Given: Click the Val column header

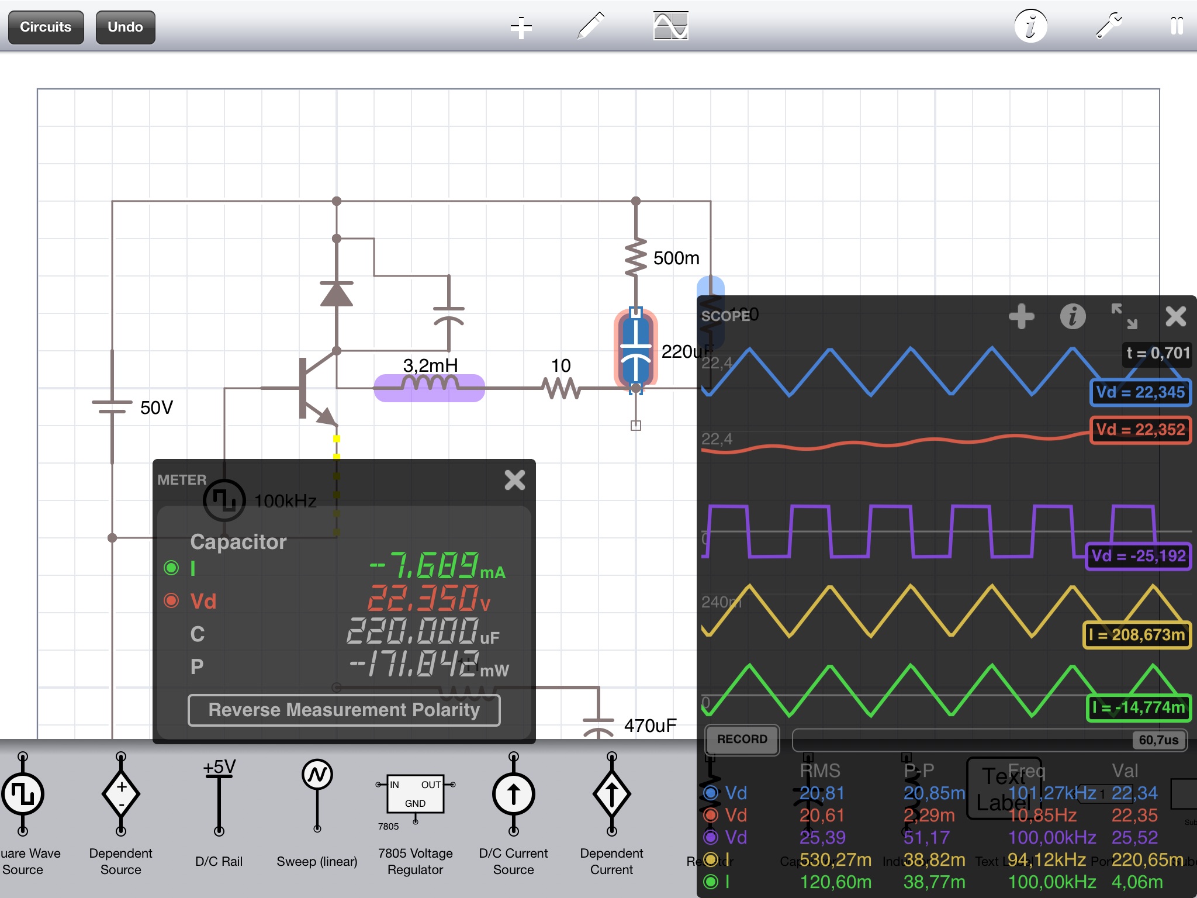Looking at the screenshot, I should point(1125,771).
